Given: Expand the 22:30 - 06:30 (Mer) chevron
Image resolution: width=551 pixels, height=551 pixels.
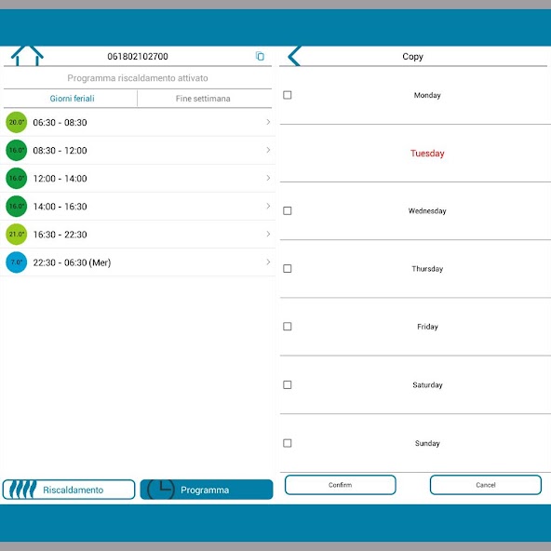Looking at the screenshot, I should [268, 262].
